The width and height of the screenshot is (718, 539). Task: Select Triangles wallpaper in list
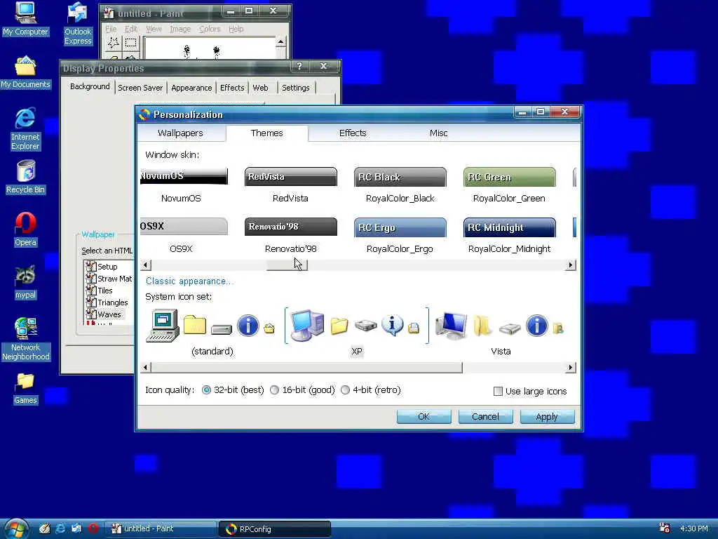click(107, 302)
